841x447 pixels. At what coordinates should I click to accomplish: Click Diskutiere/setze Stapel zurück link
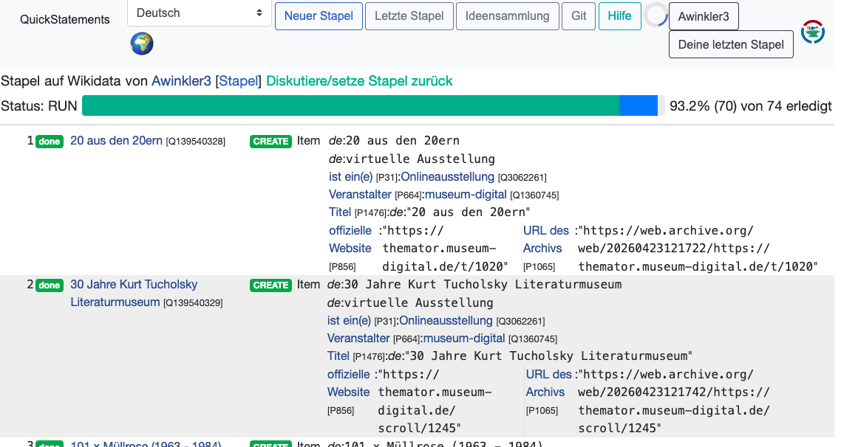359,81
